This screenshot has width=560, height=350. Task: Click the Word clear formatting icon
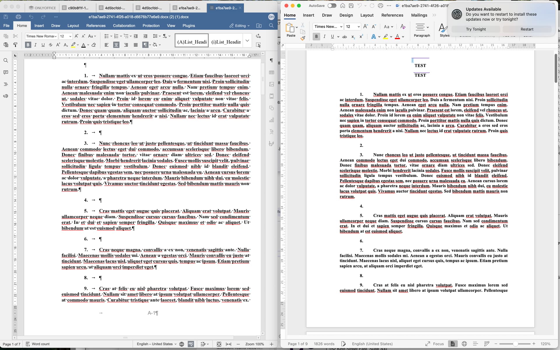pos(403,27)
